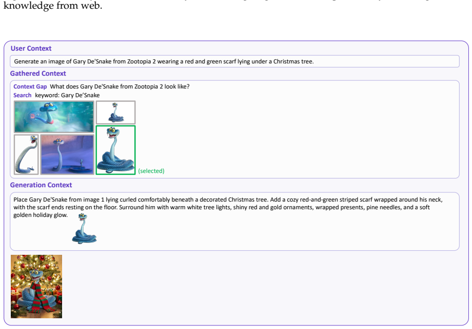Viewport: 472px width, 329px height.
Task: Click the generation prompt paragraph text
Action: point(228,207)
